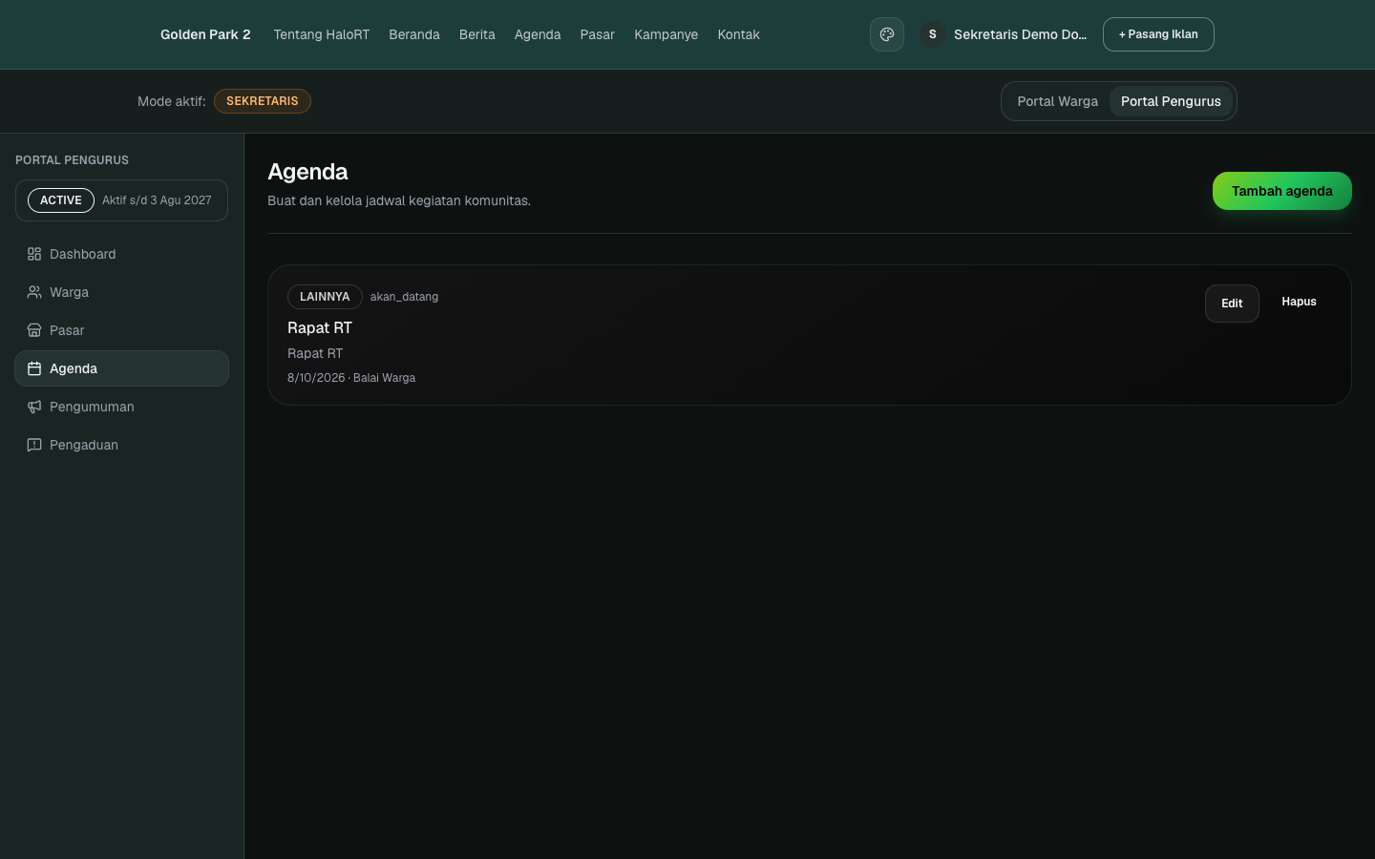The width and height of the screenshot is (1375, 859).
Task: Open Agenda in top navigation bar
Action: point(538,34)
